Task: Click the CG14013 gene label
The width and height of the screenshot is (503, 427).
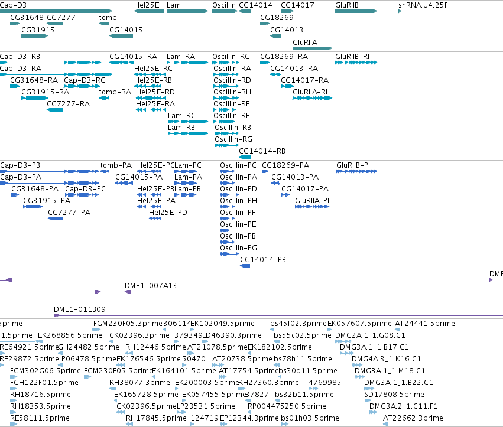Action: pyautogui.click(x=287, y=30)
